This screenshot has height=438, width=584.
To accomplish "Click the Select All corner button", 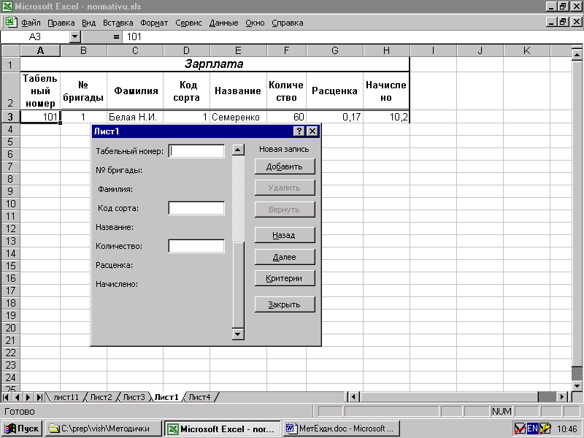I will tap(10, 50).
